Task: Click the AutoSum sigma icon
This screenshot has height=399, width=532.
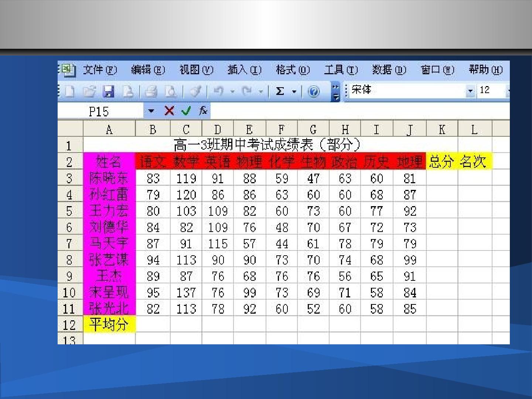Action: (x=280, y=91)
